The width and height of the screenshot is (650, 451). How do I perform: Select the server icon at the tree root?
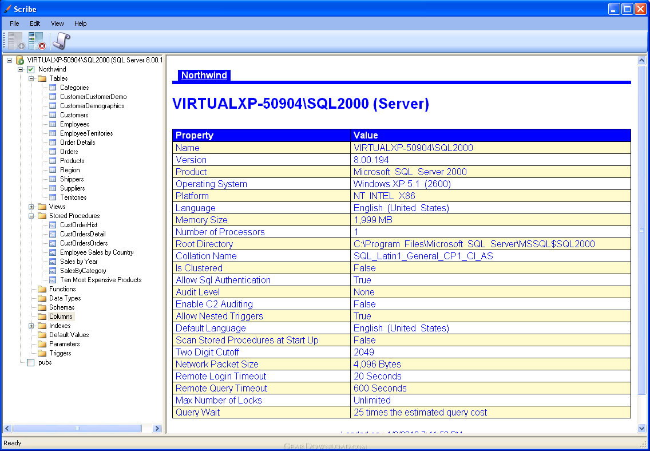pyautogui.click(x=20, y=60)
